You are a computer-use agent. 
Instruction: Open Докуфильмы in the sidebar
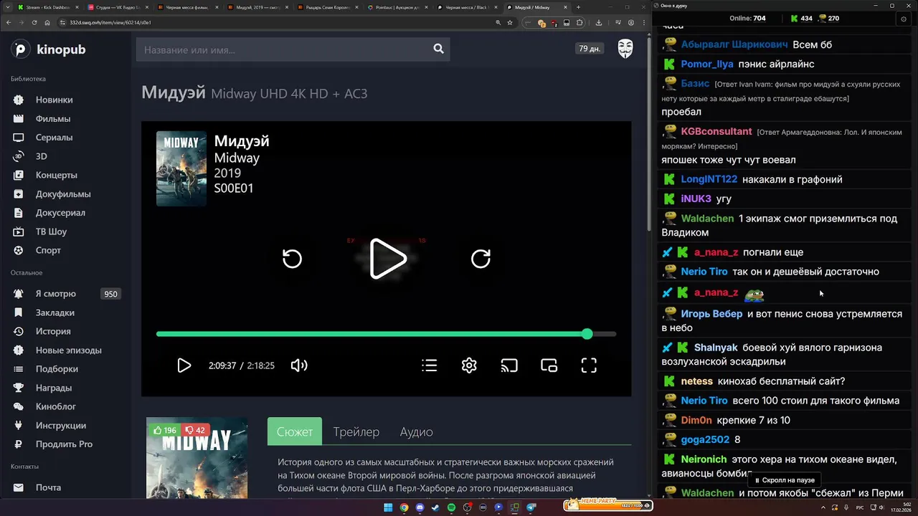[63, 194]
